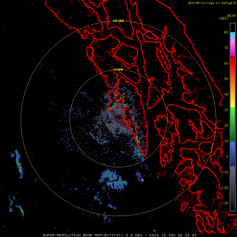Click the 0 value on the dBZ scale
The image size is (237, 237).
227,157
